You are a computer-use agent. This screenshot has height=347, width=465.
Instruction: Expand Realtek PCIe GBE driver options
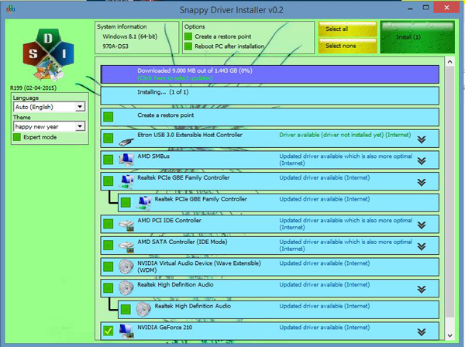pos(422,182)
